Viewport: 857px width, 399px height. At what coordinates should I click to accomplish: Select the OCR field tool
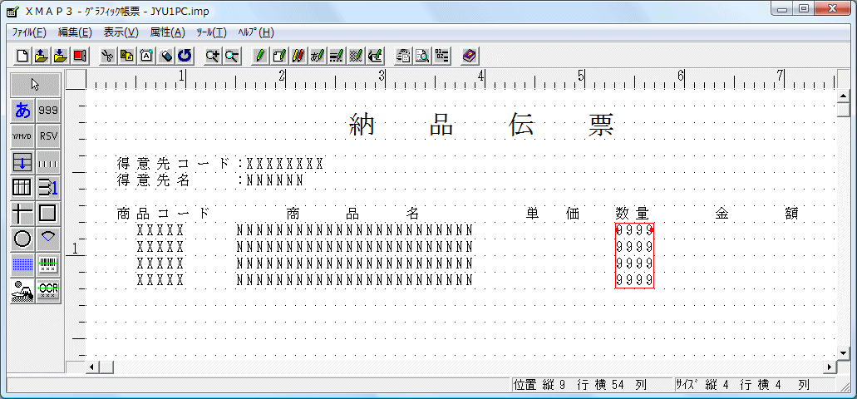pos(49,290)
